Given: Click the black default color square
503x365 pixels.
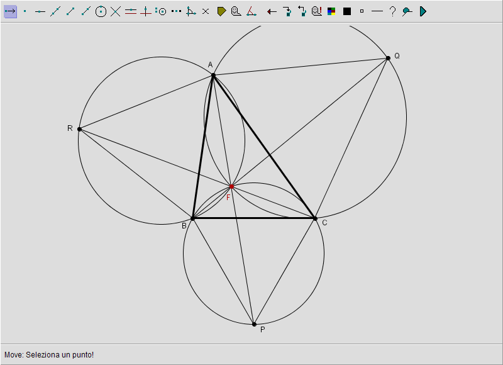Looking at the screenshot, I should pyautogui.click(x=347, y=11).
